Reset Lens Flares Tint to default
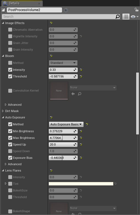Screen dimensions: 140x215 (x=115, y=184)
